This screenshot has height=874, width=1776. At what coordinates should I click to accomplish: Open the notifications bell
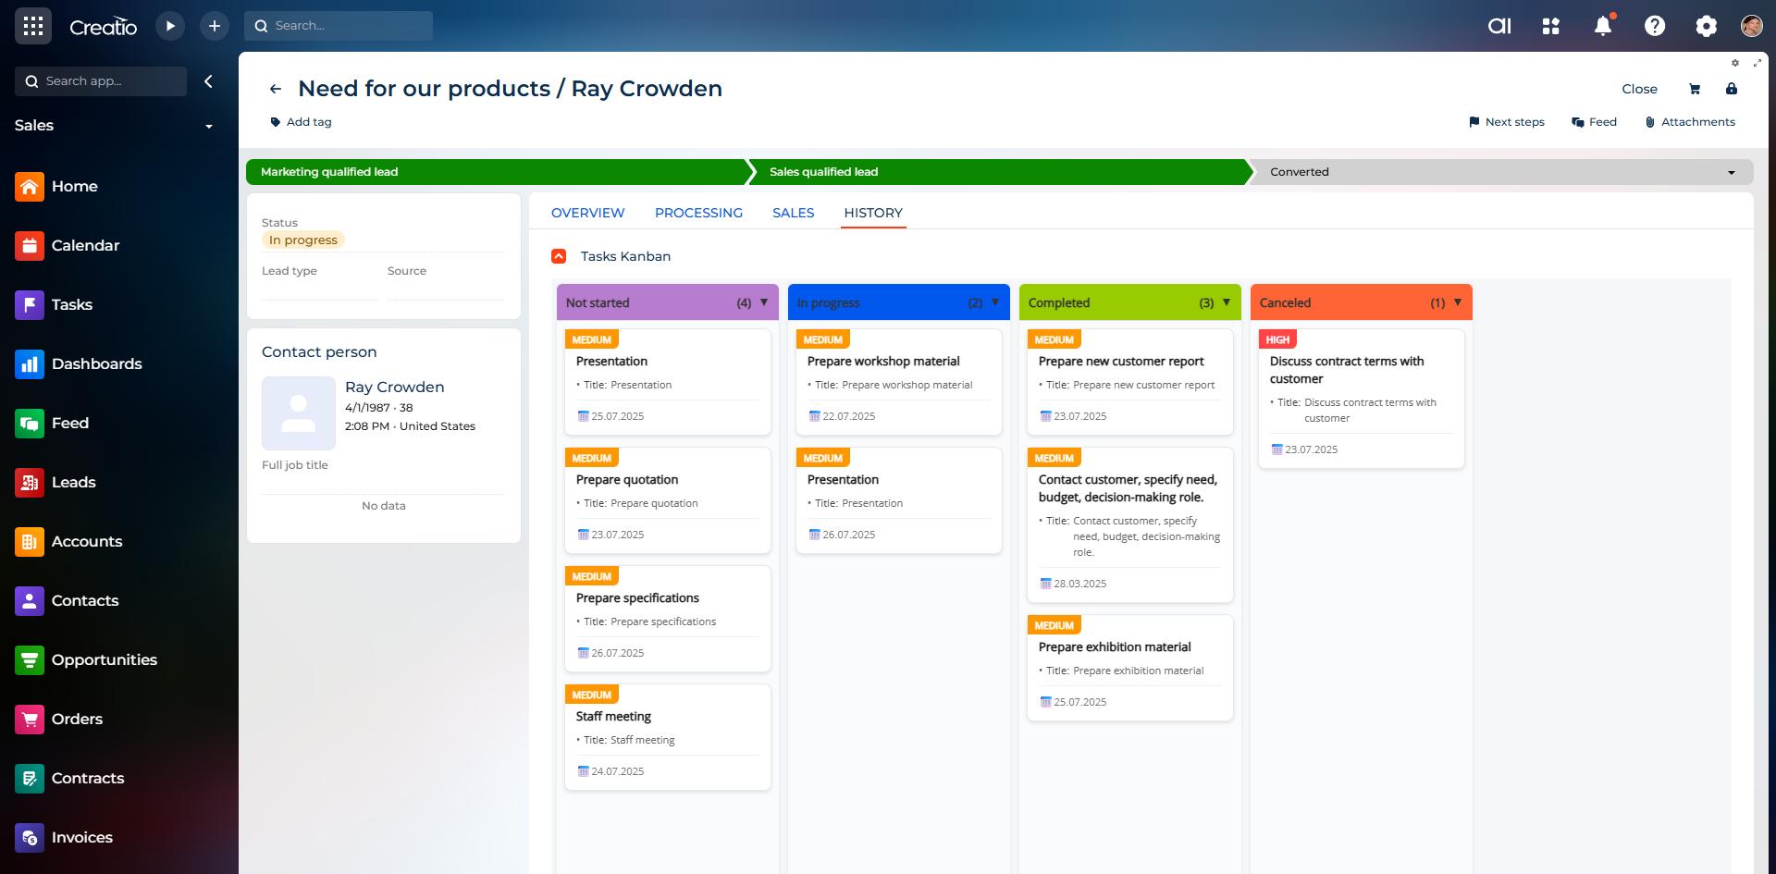[x=1603, y=26]
